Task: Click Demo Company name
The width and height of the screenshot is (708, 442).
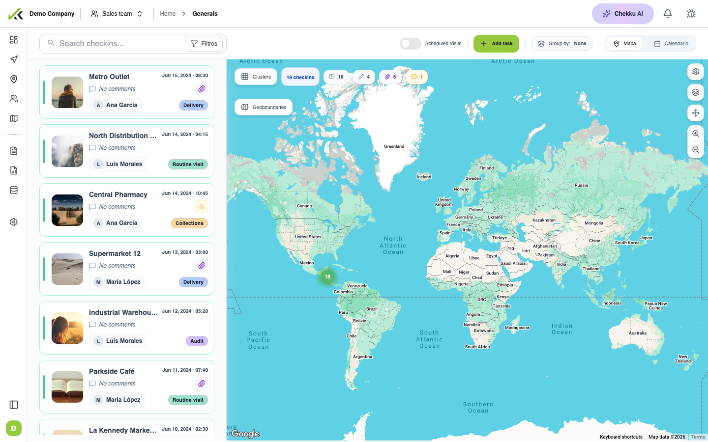Action: coord(52,14)
